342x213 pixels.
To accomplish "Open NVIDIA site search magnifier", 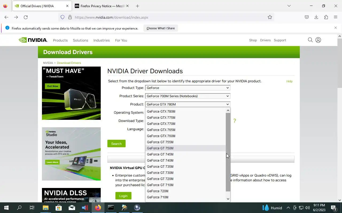I will (x=310, y=40).
